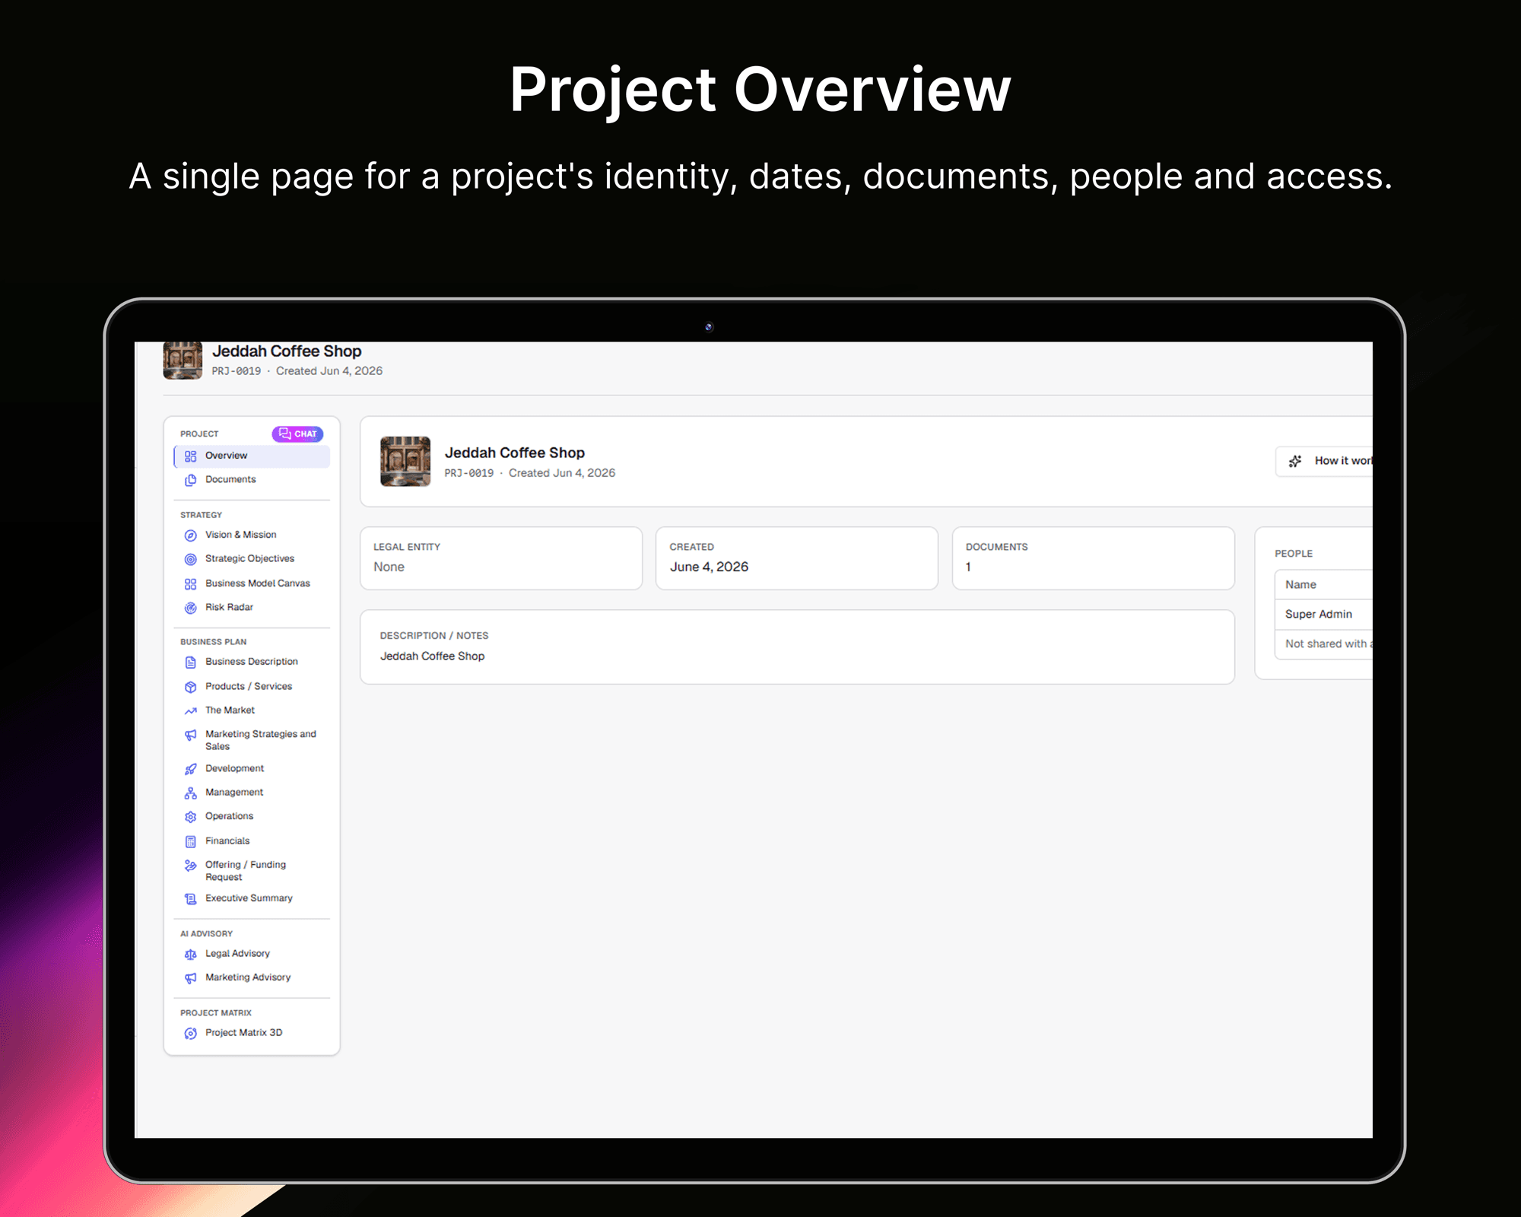This screenshot has height=1217, width=1521.
Task: Open Business Model Canvas page
Action: click(252, 583)
